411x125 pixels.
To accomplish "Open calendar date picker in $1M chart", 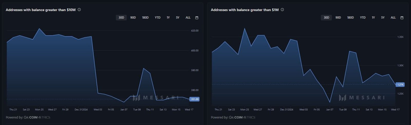I will click(402, 18).
